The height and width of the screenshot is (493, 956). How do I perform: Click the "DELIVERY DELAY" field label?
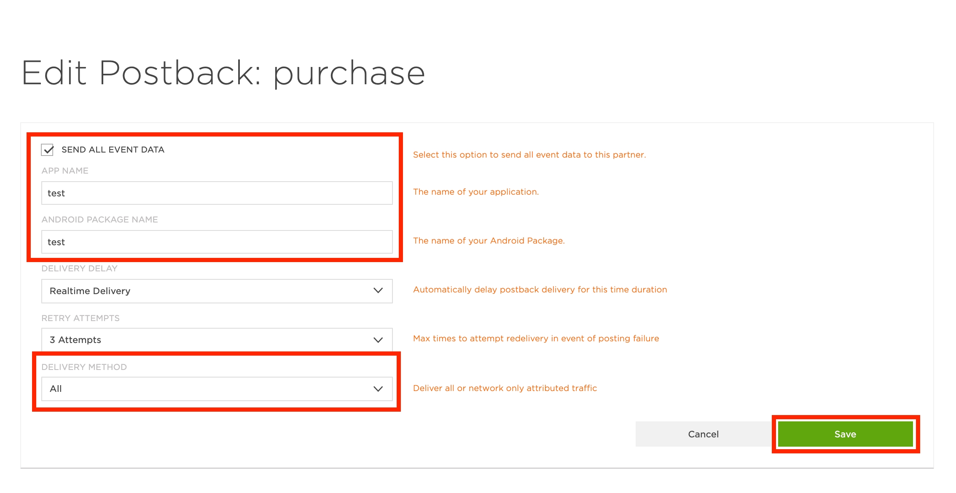tap(79, 268)
